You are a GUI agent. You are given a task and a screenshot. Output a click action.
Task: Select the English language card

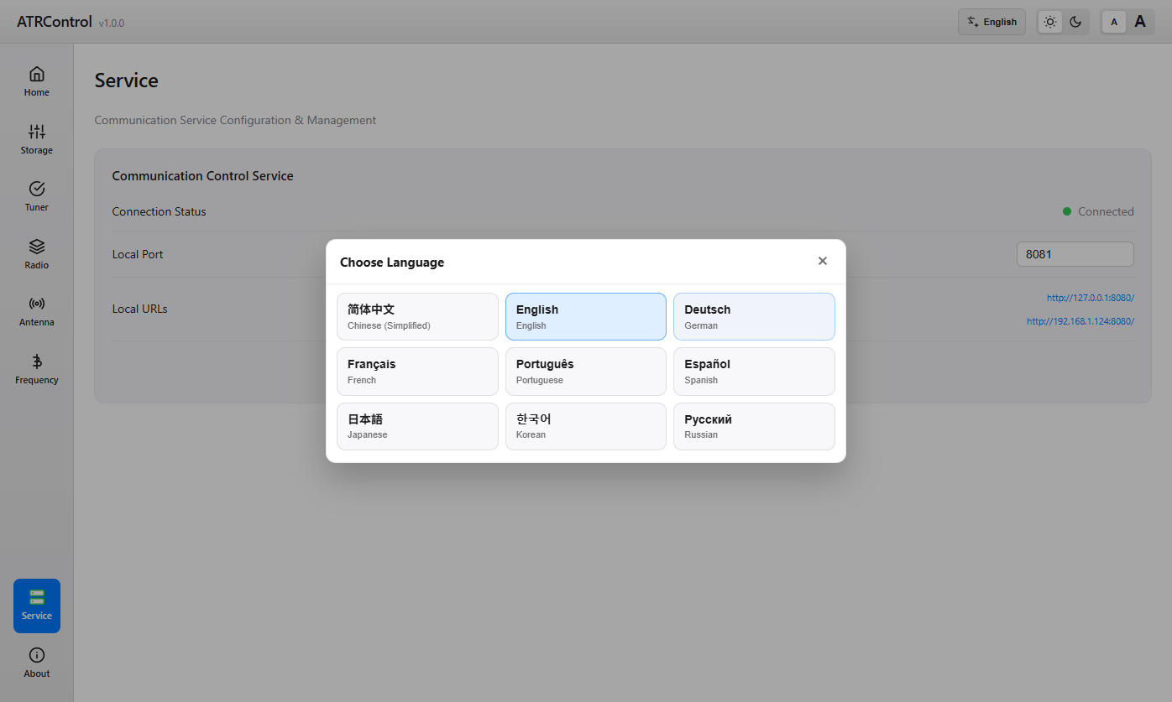click(586, 316)
